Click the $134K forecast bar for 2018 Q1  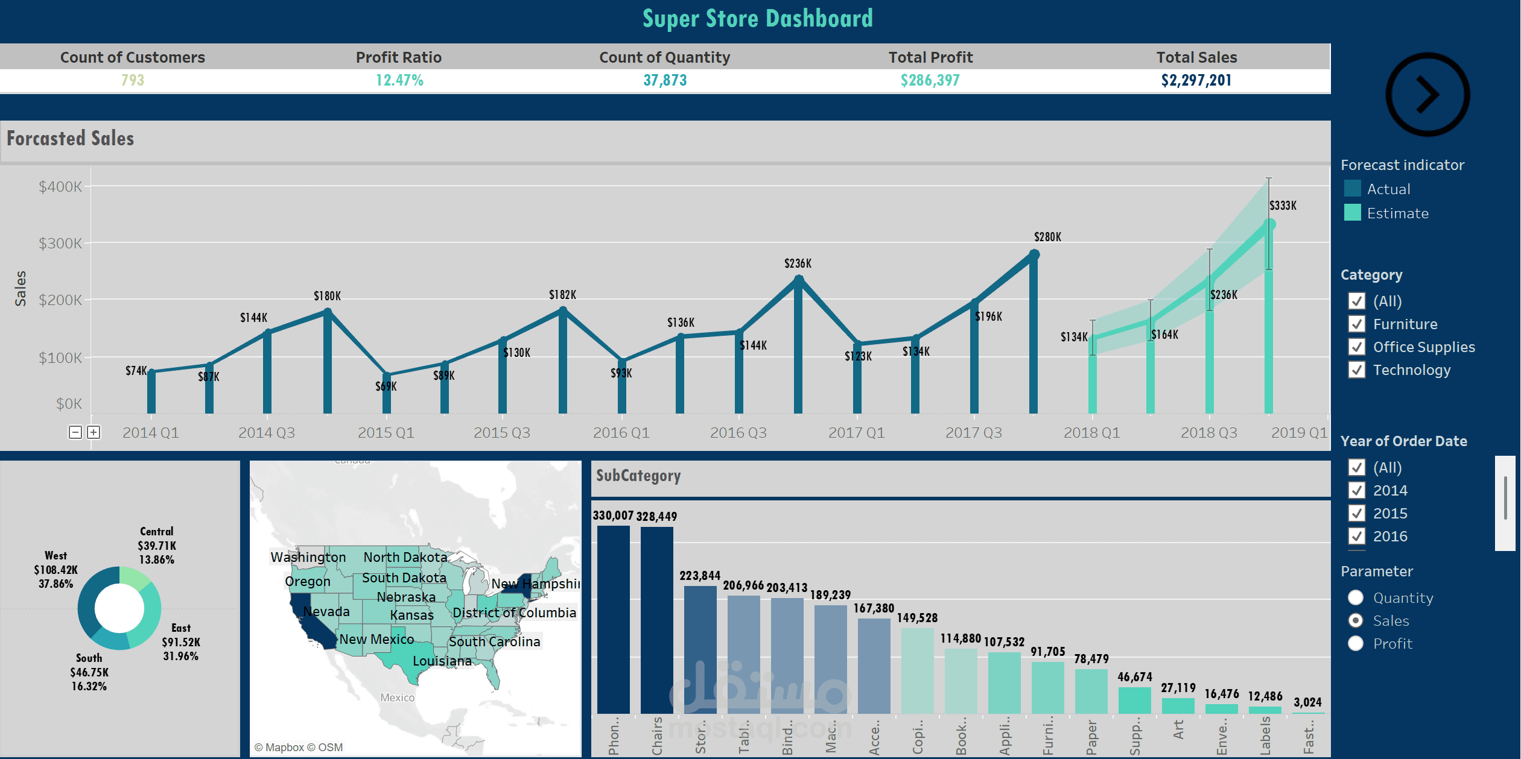pos(1092,376)
